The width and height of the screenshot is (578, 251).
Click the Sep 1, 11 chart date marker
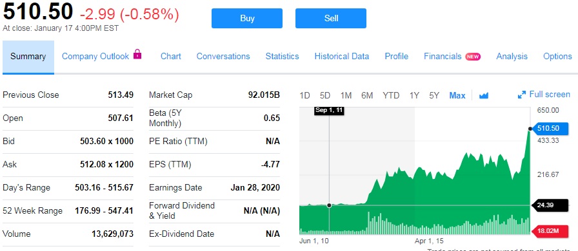[329, 111]
